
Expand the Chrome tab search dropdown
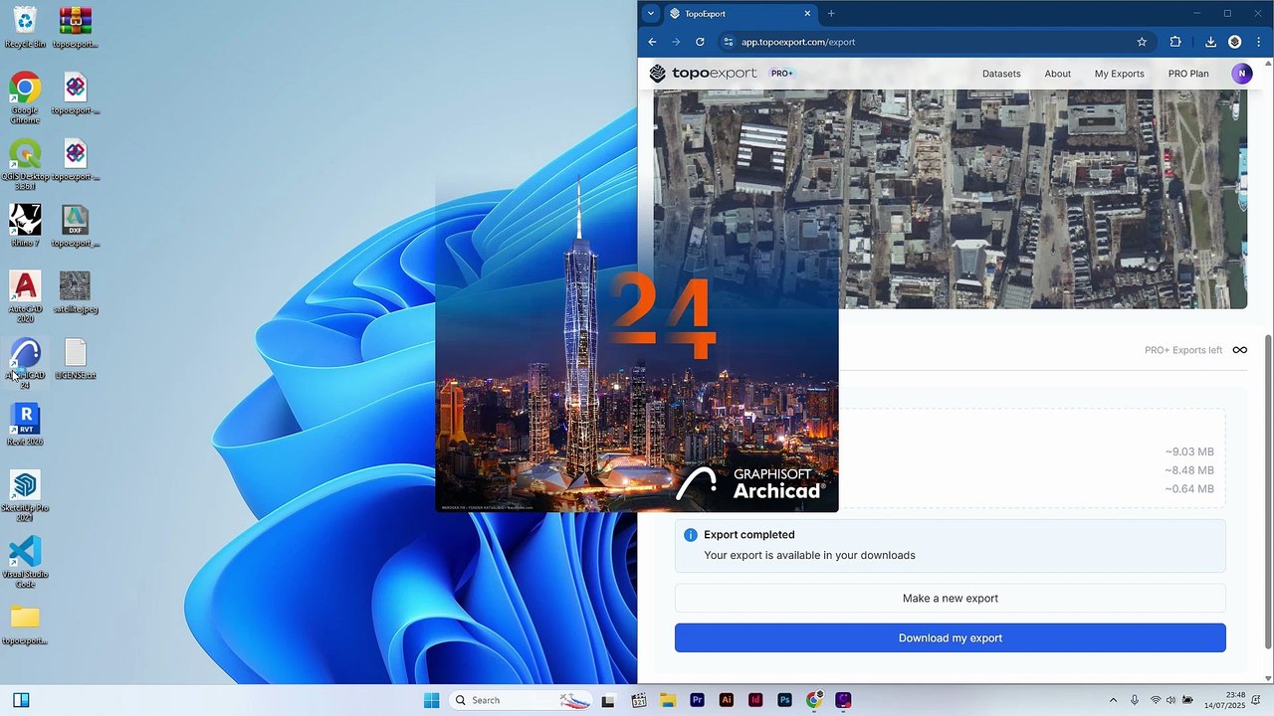tap(650, 14)
